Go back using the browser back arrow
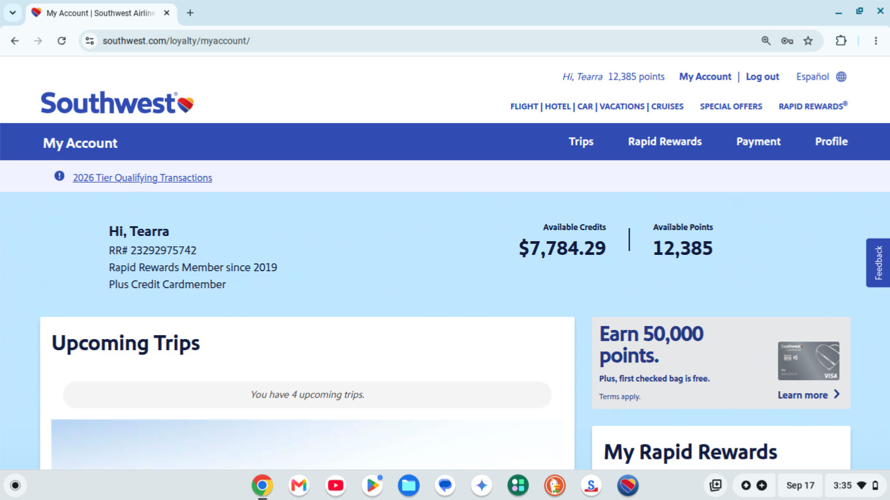This screenshot has width=890, height=500. click(15, 40)
